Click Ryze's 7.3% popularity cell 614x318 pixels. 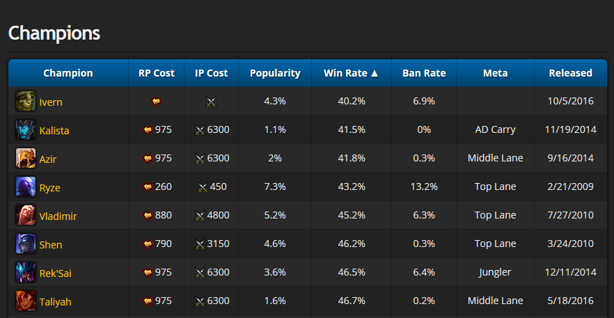click(x=275, y=186)
